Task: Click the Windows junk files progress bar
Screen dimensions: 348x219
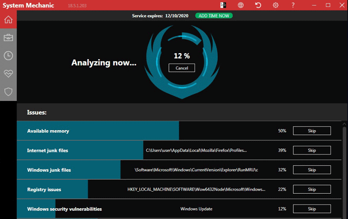Action: tap(69, 170)
